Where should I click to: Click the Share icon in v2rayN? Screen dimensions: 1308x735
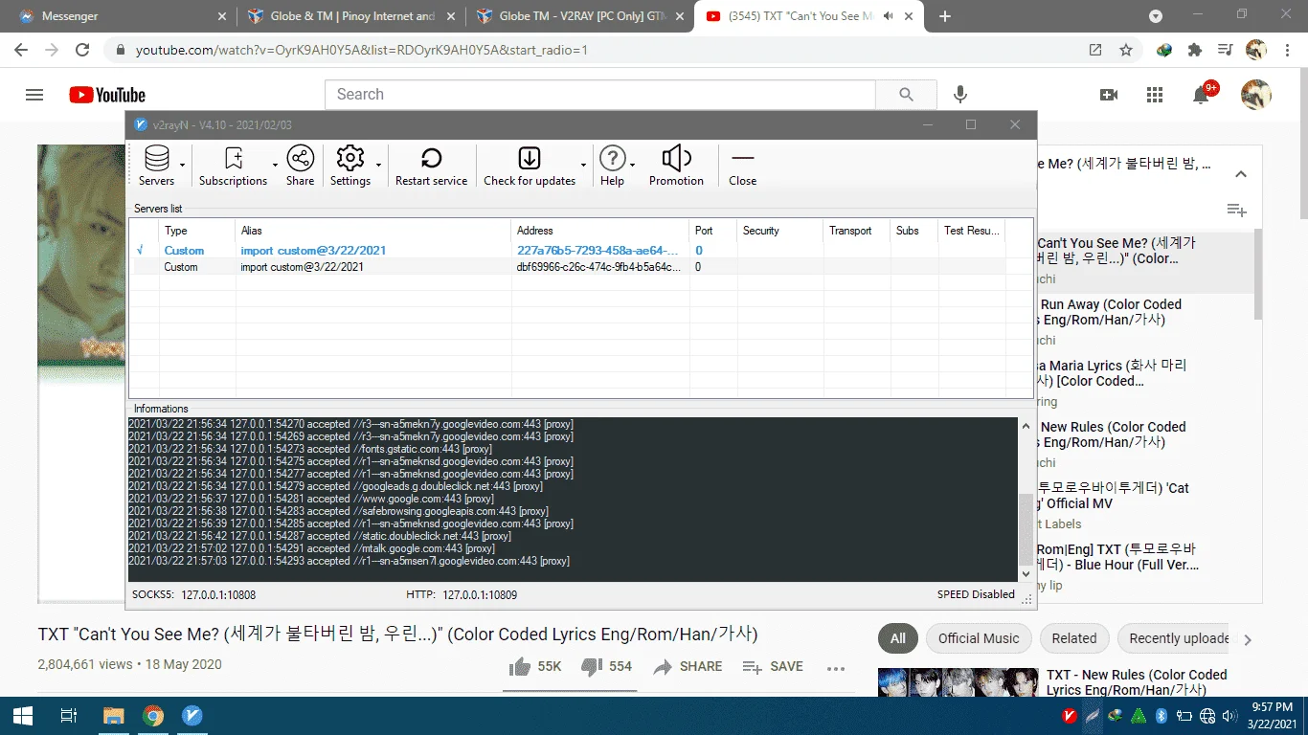[300, 167]
